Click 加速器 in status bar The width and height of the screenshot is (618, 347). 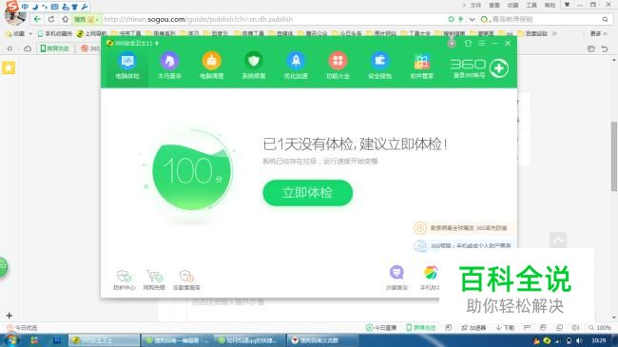coord(473,327)
